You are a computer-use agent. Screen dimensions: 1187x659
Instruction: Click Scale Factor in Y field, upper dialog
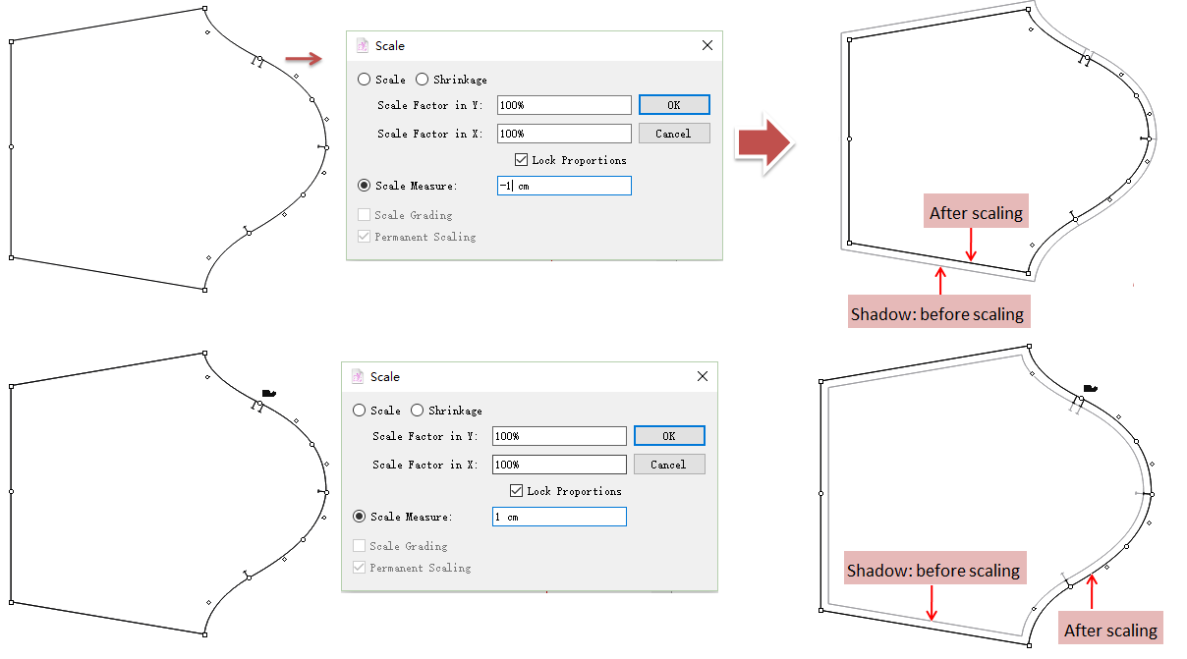click(x=564, y=105)
